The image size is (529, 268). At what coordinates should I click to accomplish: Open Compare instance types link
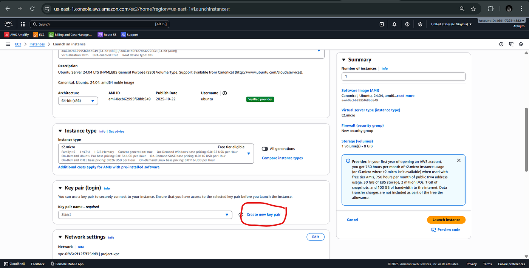click(282, 158)
